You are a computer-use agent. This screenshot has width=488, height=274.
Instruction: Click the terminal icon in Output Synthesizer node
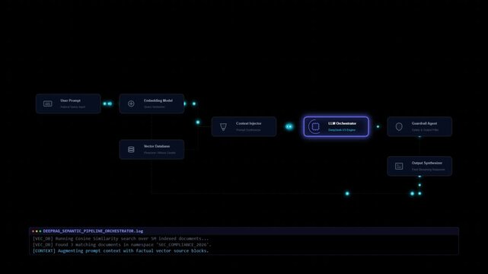(x=399, y=166)
